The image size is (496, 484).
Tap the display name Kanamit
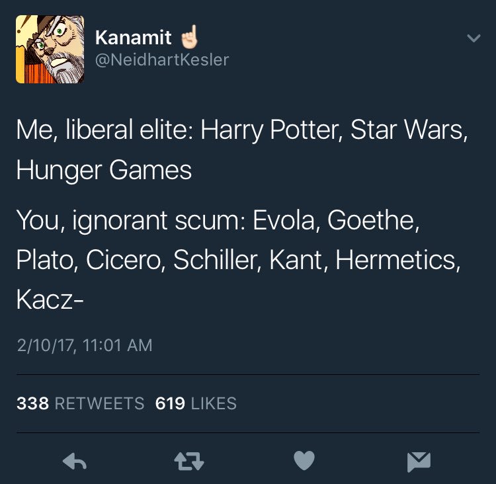pos(133,38)
